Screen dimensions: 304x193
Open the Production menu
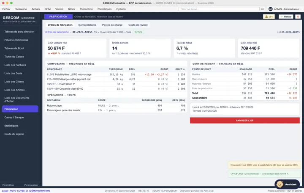pyautogui.click(x=86, y=9)
